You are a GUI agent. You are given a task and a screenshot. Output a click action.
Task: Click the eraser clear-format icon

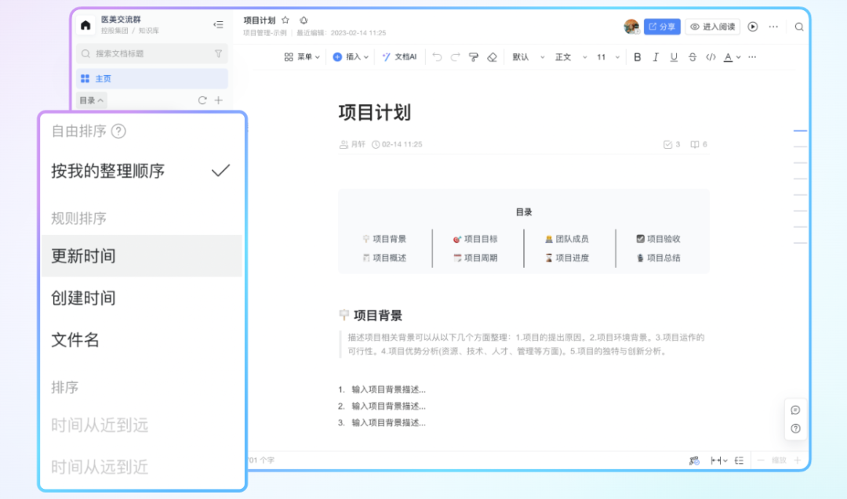pos(493,57)
